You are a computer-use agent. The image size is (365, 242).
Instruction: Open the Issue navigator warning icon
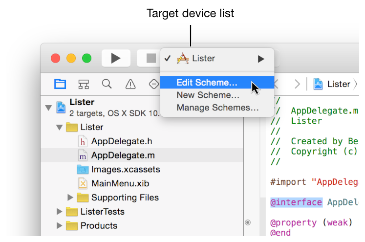(130, 84)
